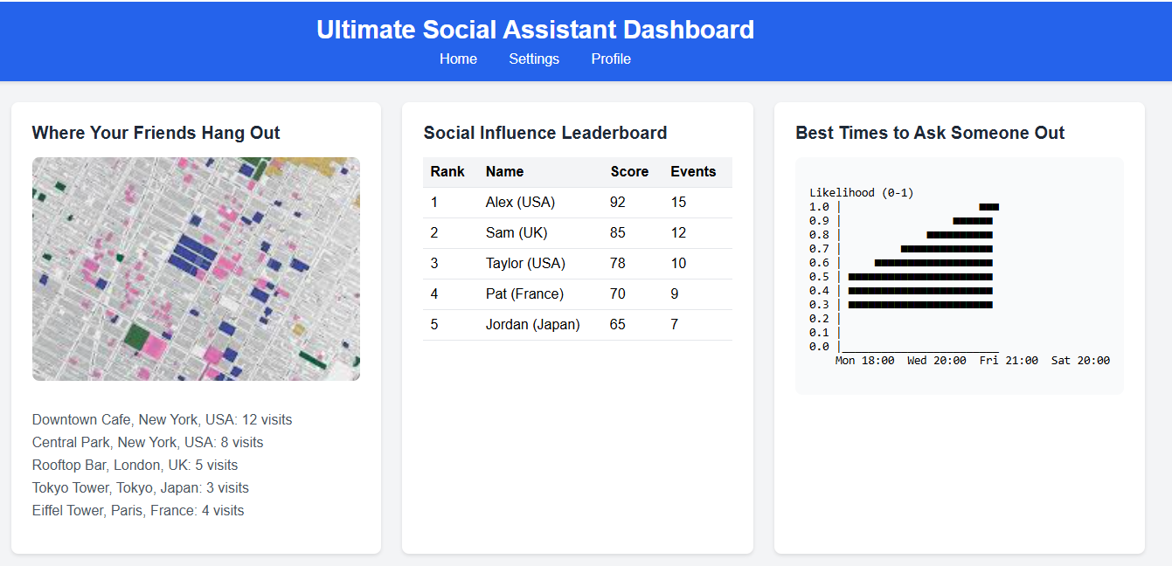Select the Tokyo Tower, Tokyo entry
This screenshot has height=566, width=1172.
[x=140, y=487]
